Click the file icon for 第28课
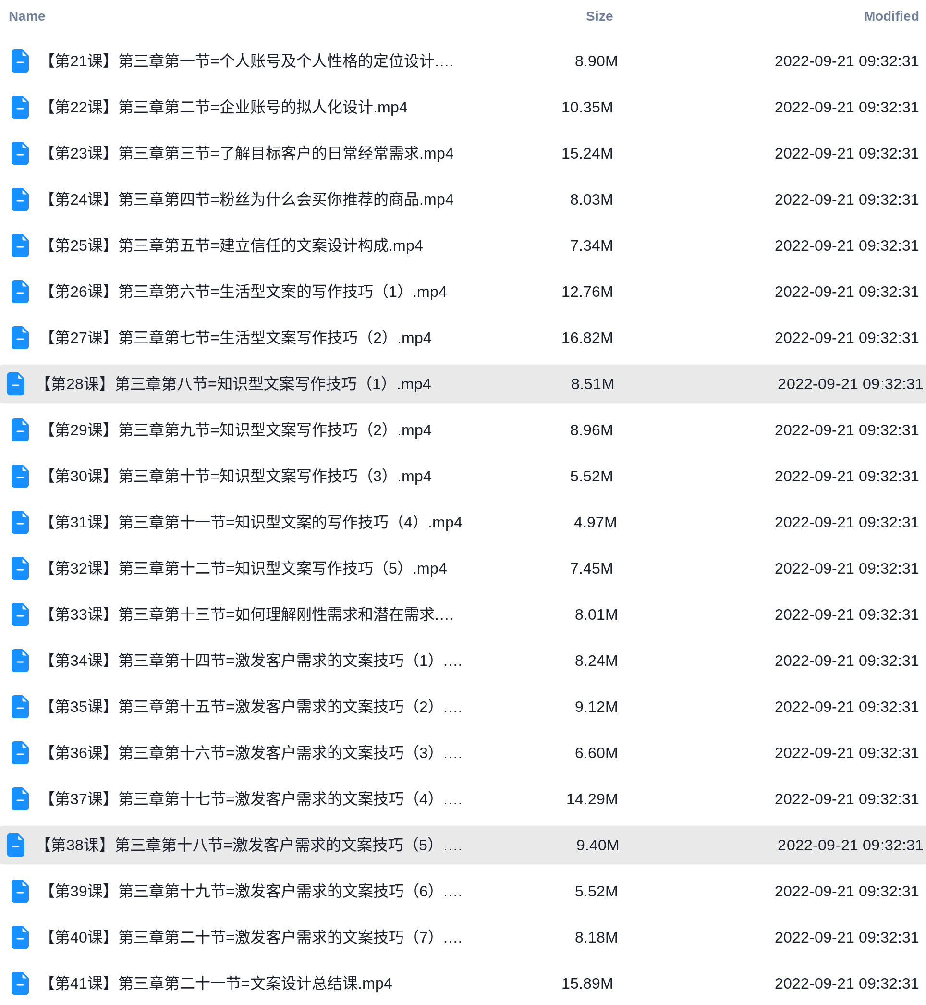Image resolution: width=926 pixels, height=1005 pixels. coord(16,384)
